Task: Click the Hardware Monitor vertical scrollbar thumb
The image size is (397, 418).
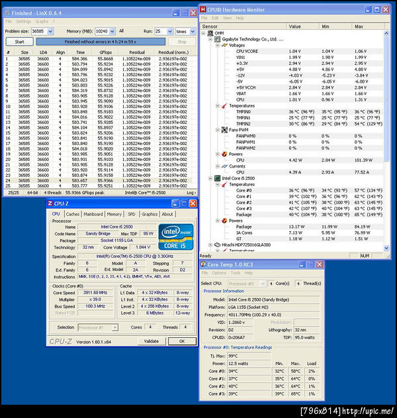Action: [x=386, y=99]
